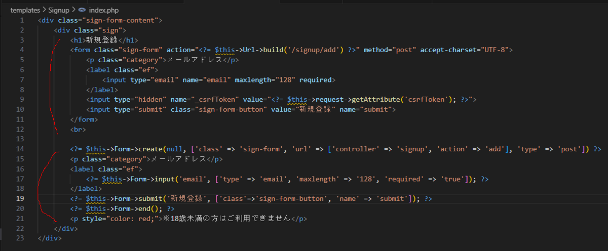608x251 pixels.
Task: Click 'sign-form-button' string on line 19
Action: (x=292, y=199)
